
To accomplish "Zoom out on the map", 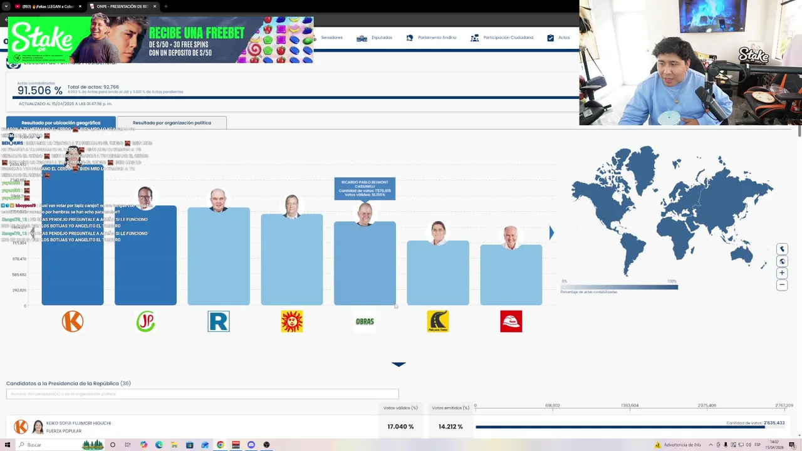I will (x=782, y=285).
